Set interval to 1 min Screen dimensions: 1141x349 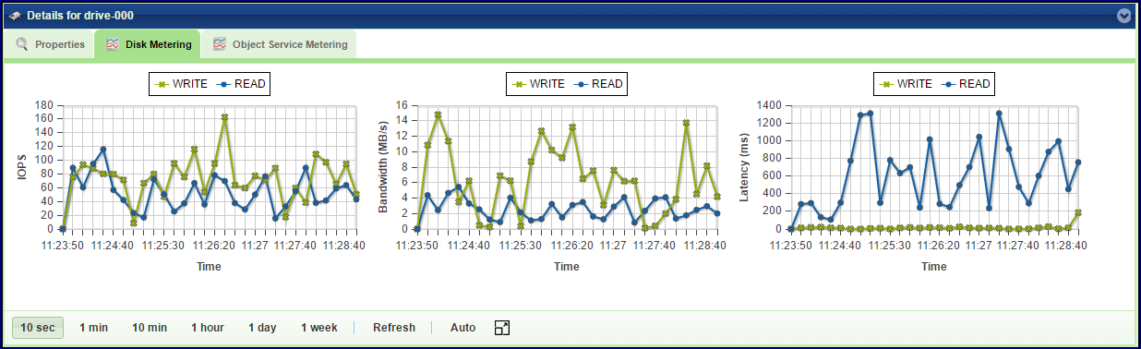pyautogui.click(x=94, y=328)
